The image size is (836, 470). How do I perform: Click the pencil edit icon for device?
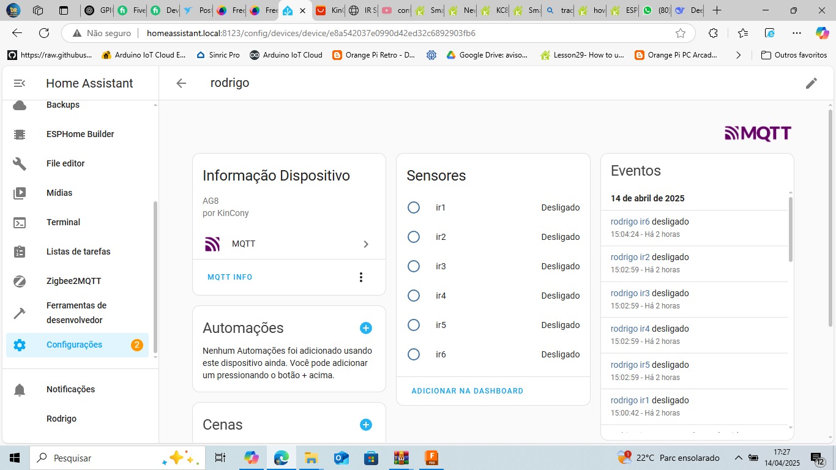coord(811,83)
